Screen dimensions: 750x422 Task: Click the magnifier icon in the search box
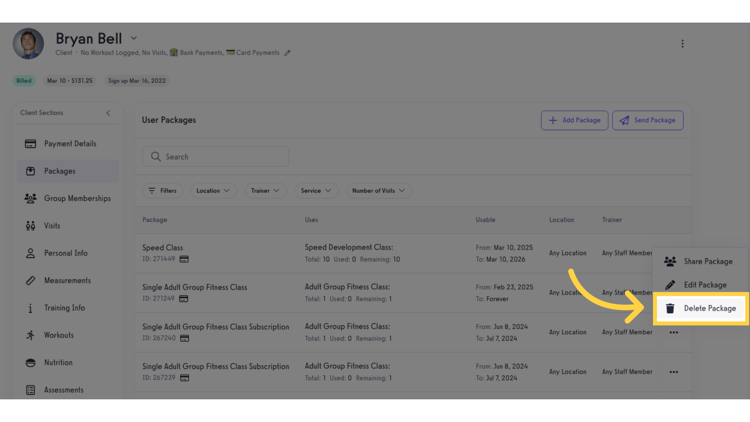[x=156, y=157]
